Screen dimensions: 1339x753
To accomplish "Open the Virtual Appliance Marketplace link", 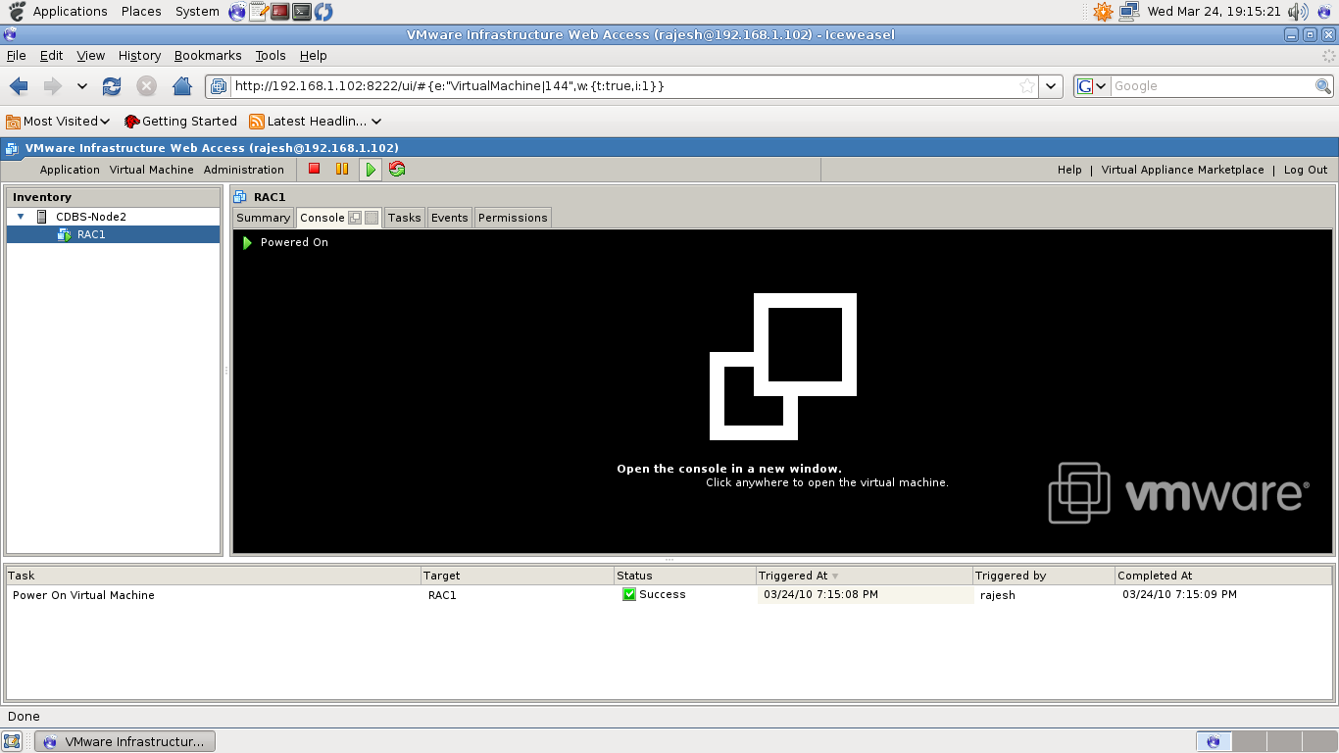I will (1182, 170).
